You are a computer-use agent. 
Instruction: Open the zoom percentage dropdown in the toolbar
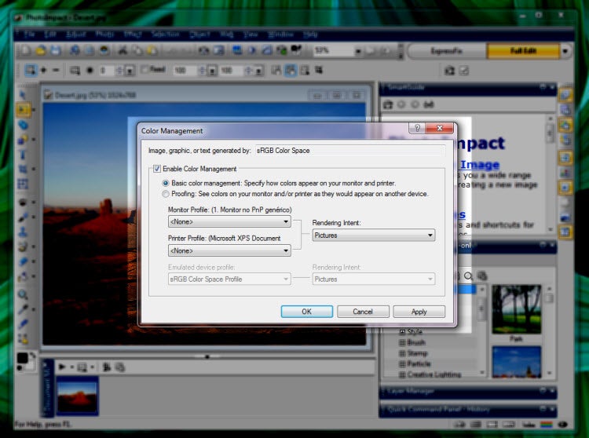pos(358,51)
